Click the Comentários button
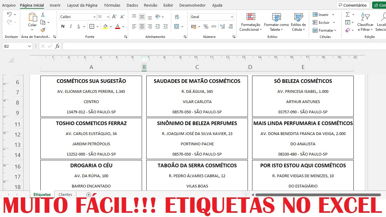 pyautogui.click(x=353, y=5)
